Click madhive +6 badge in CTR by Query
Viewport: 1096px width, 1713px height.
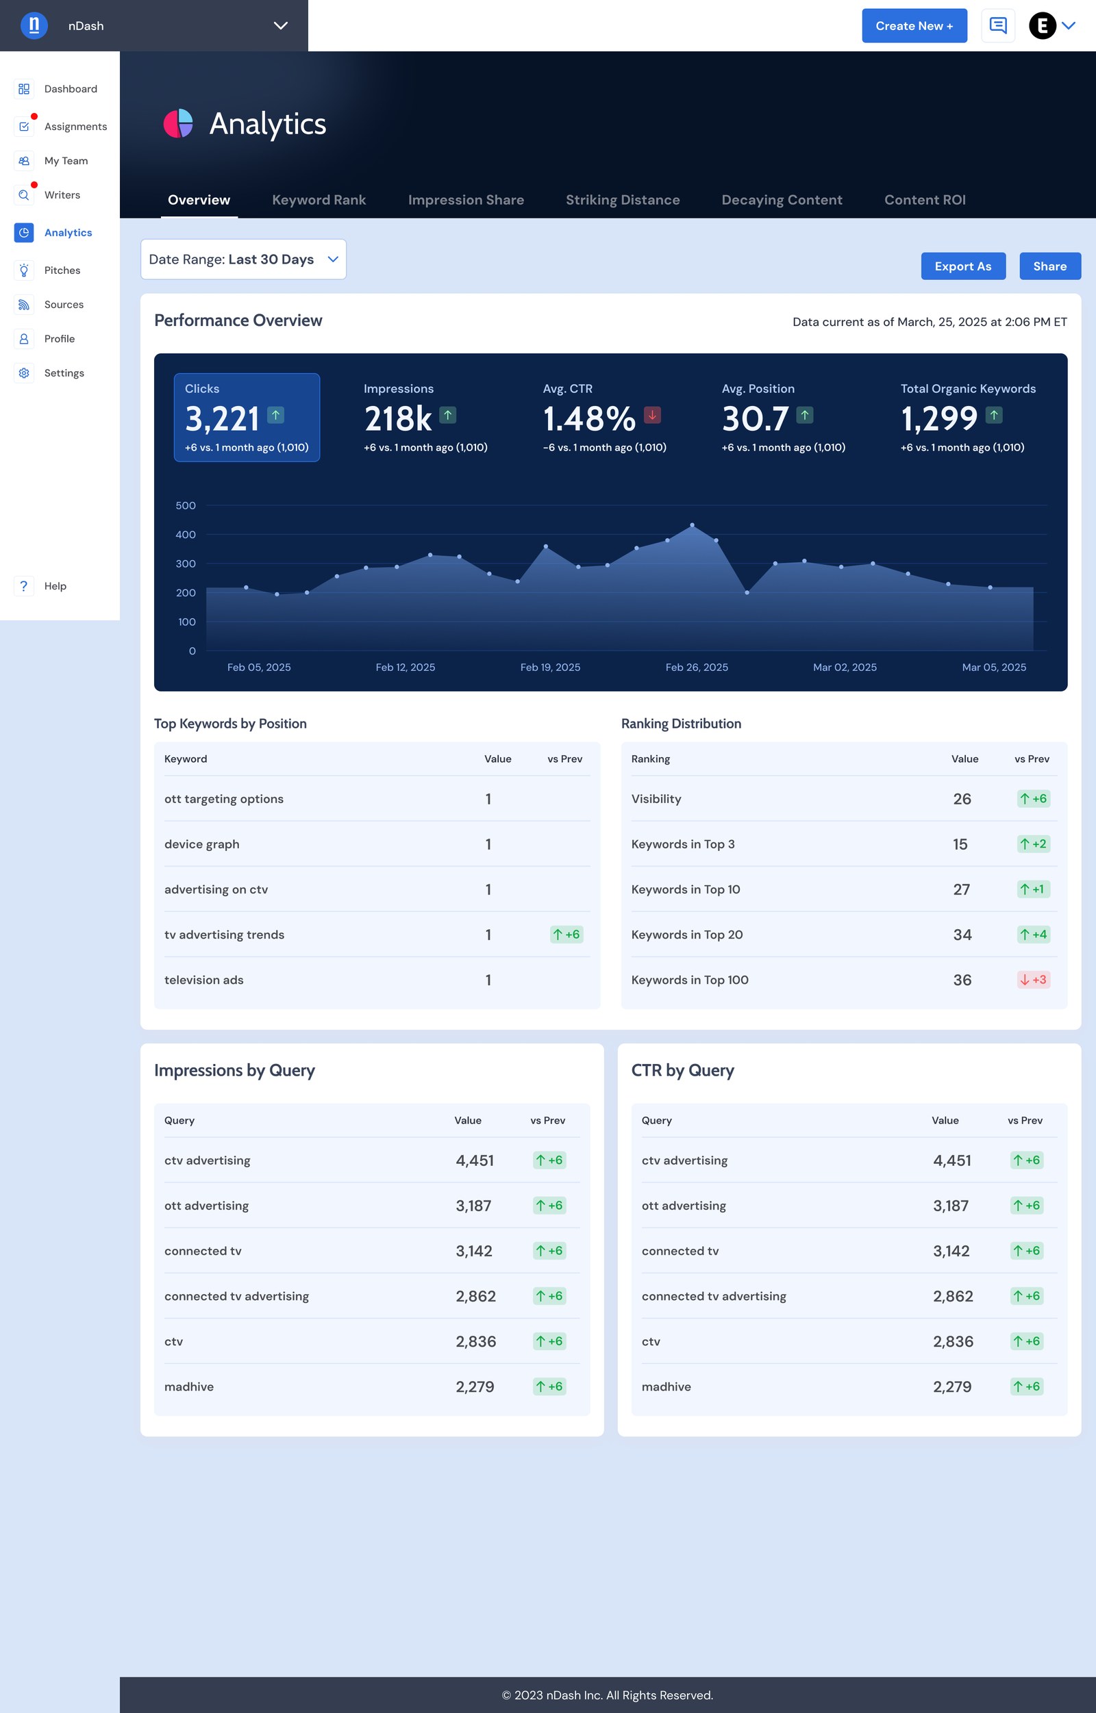[x=1027, y=1386]
